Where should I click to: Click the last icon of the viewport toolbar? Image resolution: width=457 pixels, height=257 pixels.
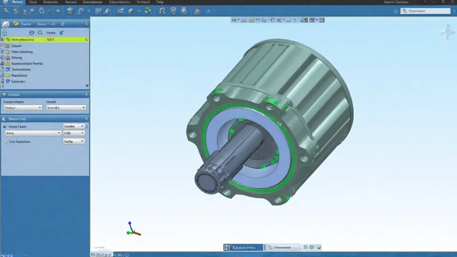[322, 20]
